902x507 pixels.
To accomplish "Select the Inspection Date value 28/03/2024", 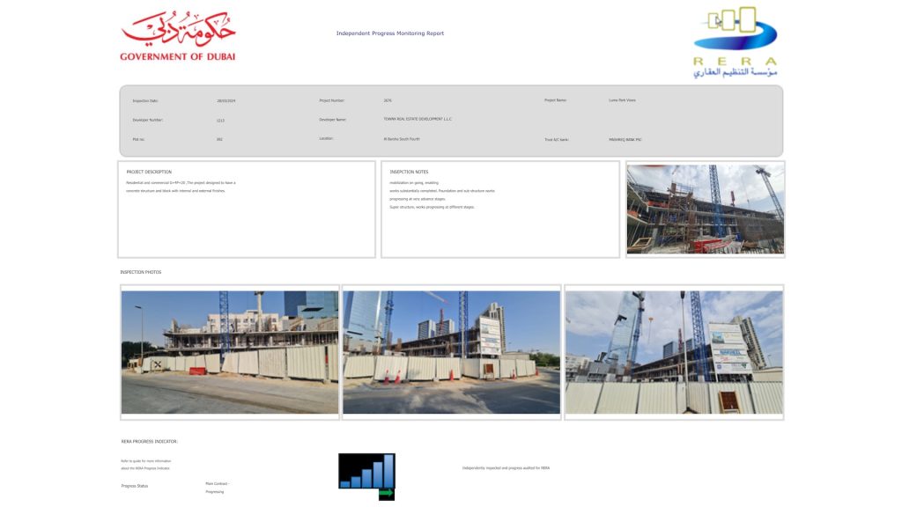I will click(x=226, y=101).
